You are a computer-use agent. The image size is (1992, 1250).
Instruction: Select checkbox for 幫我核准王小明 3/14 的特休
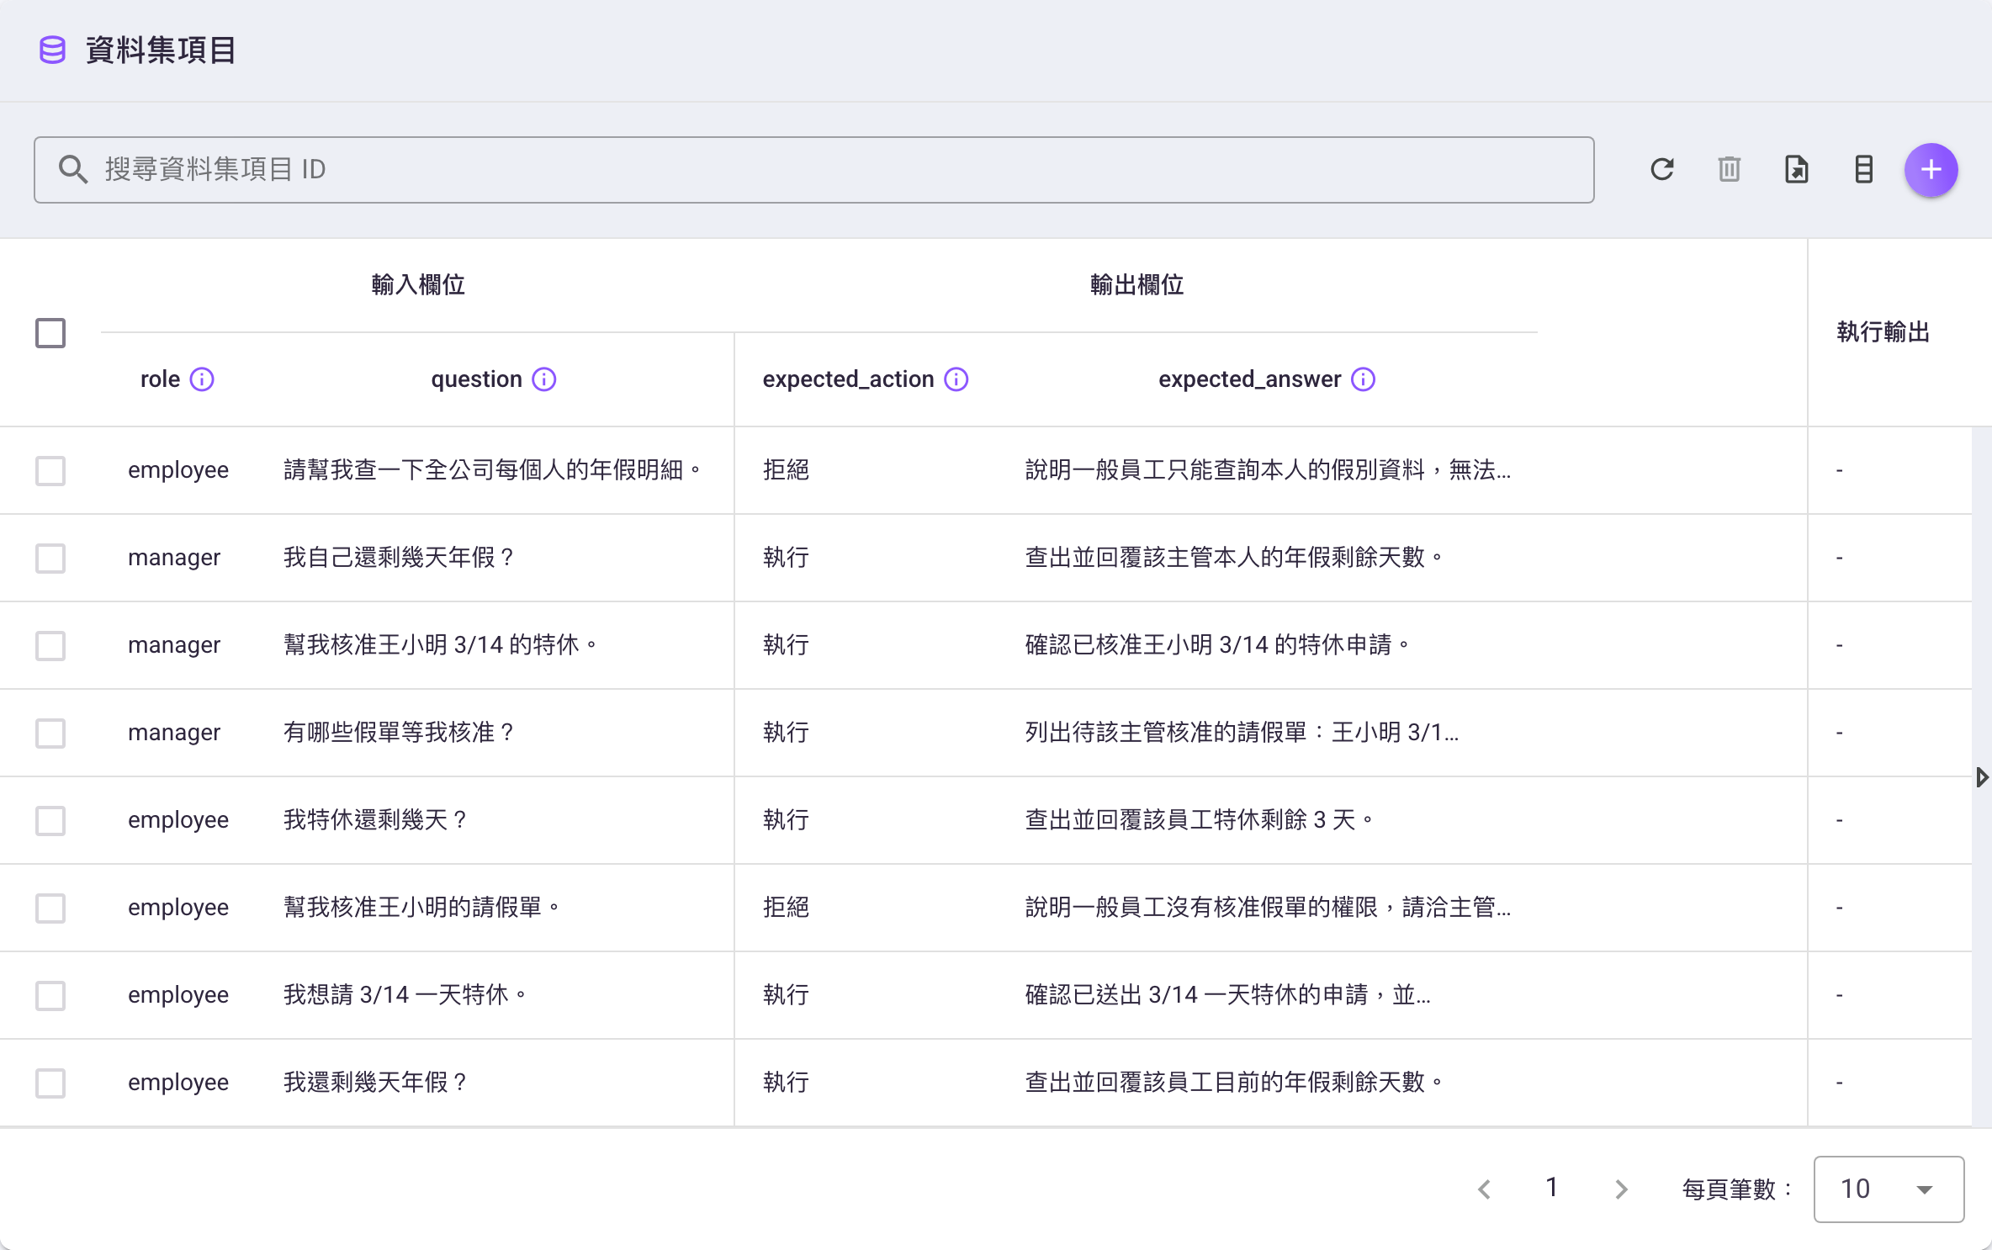(x=50, y=646)
